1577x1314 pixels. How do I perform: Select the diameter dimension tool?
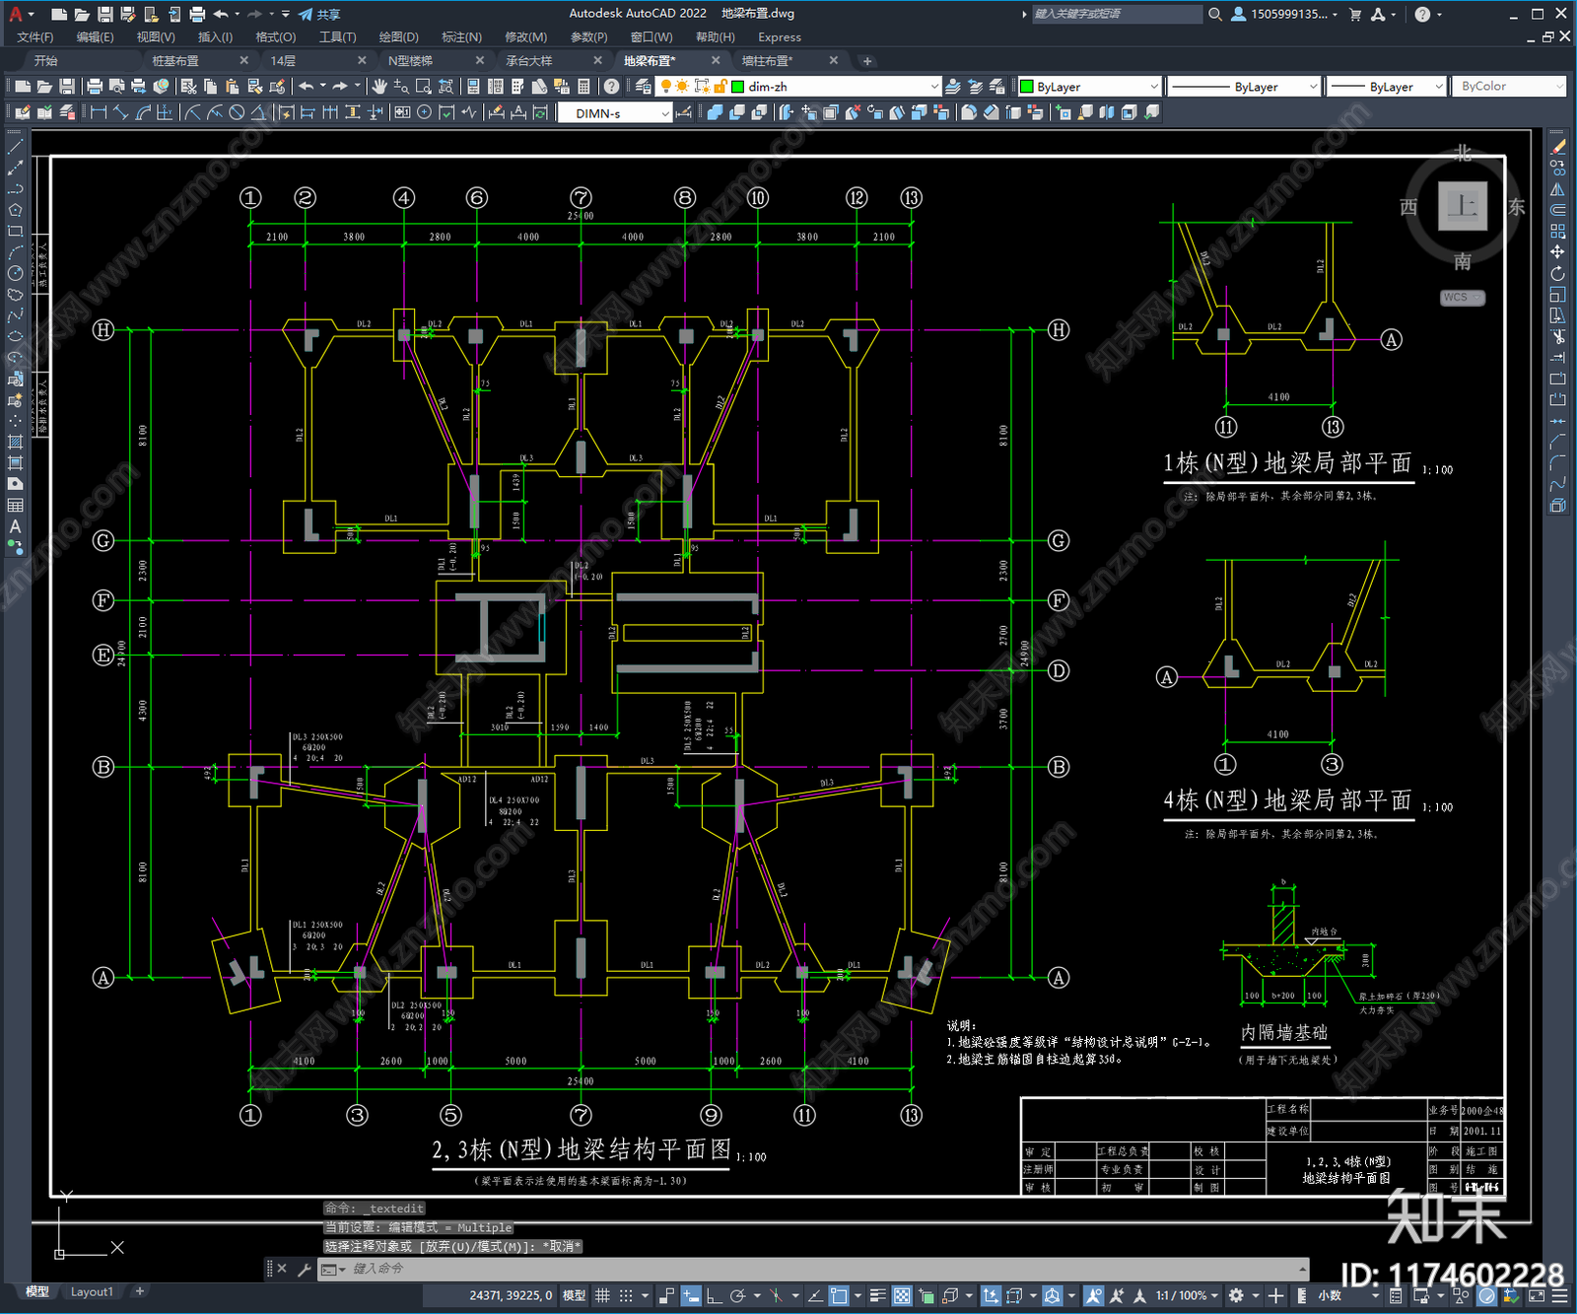(x=237, y=112)
